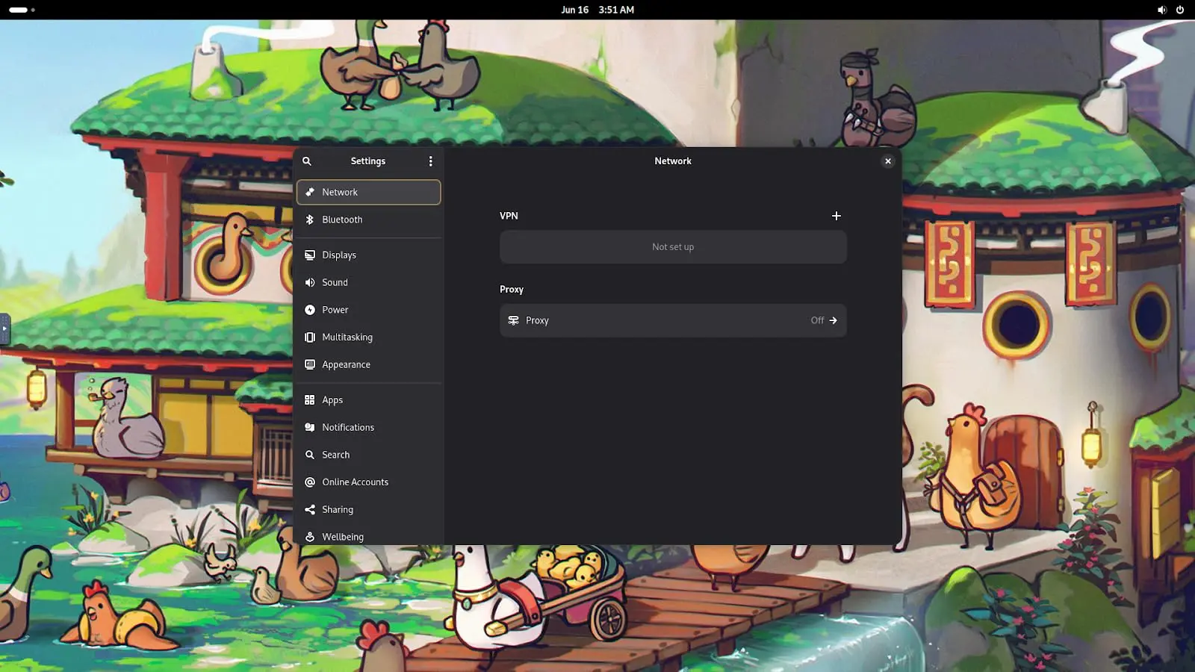Open Appearance settings panel
The width and height of the screenshot is (1195, 672).
click(368, 364)
